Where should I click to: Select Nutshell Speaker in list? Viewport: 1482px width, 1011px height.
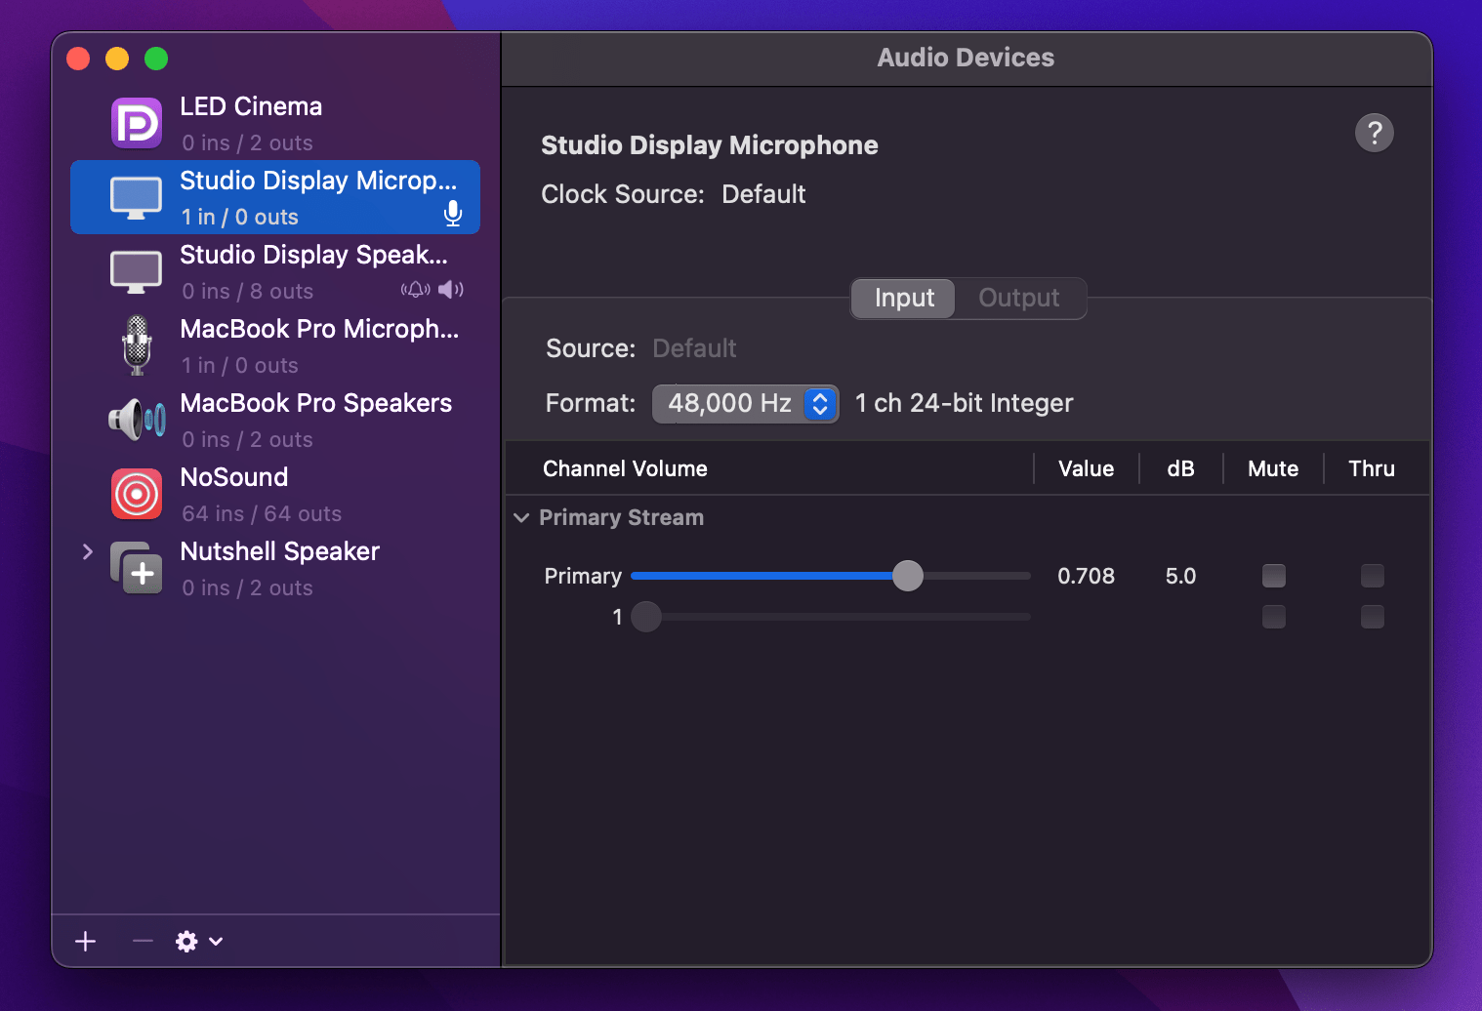[275, 568]
